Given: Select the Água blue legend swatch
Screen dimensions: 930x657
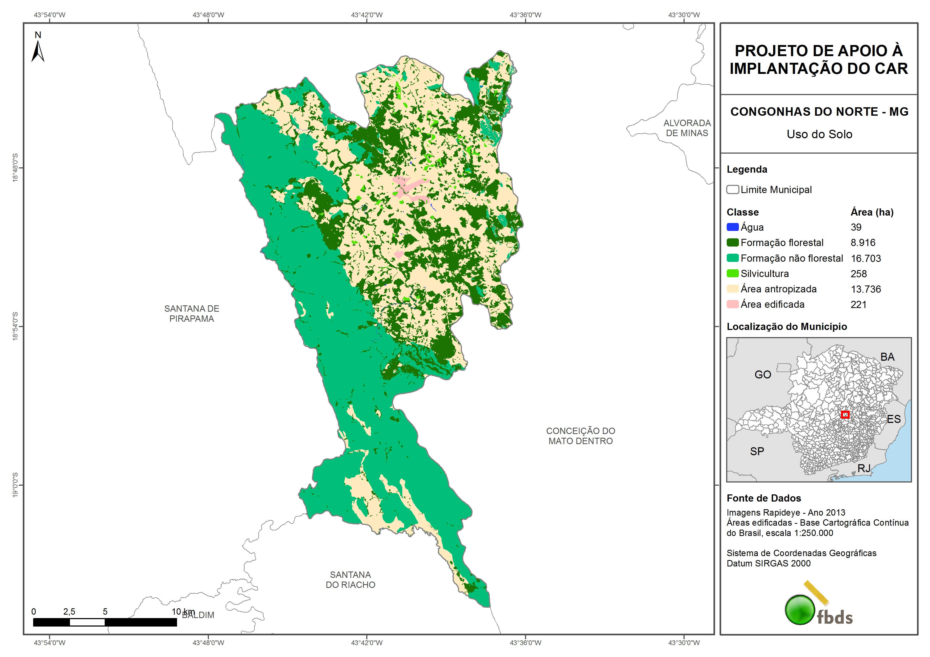Looking at the screenshot, I should click(x=732, y=227).
